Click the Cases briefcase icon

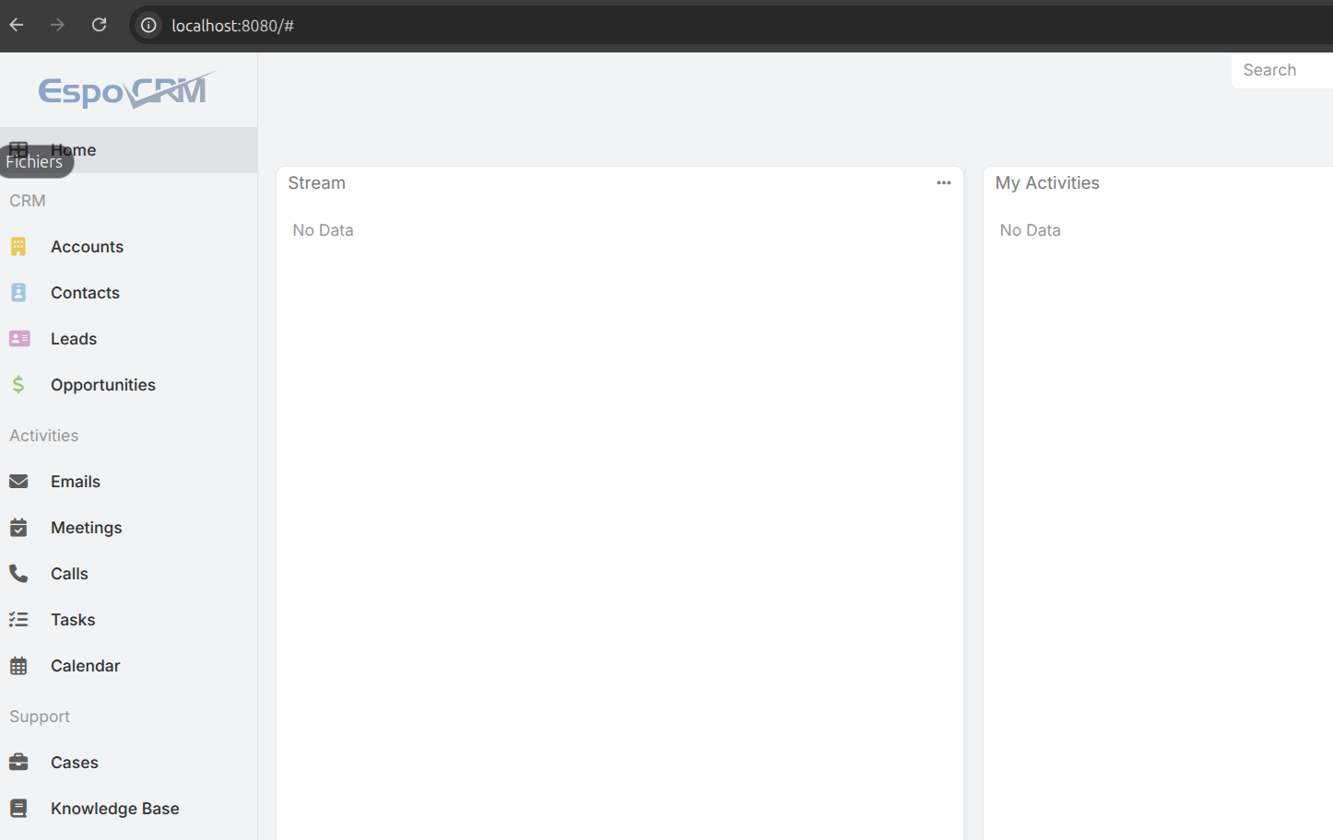click(x=18, y=763)
